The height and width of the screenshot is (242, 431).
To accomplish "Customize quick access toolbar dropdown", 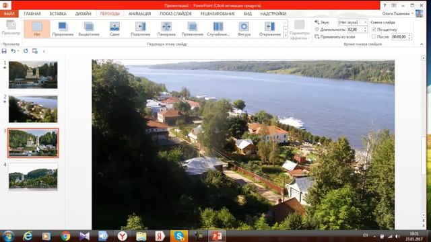I will pos(44,51).
